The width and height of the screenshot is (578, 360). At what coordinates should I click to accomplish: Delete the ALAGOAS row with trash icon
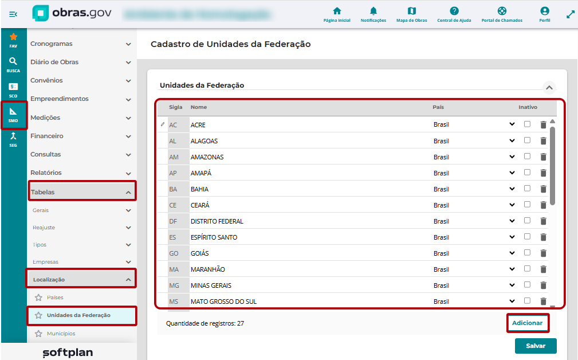click(x=543, y=140)
